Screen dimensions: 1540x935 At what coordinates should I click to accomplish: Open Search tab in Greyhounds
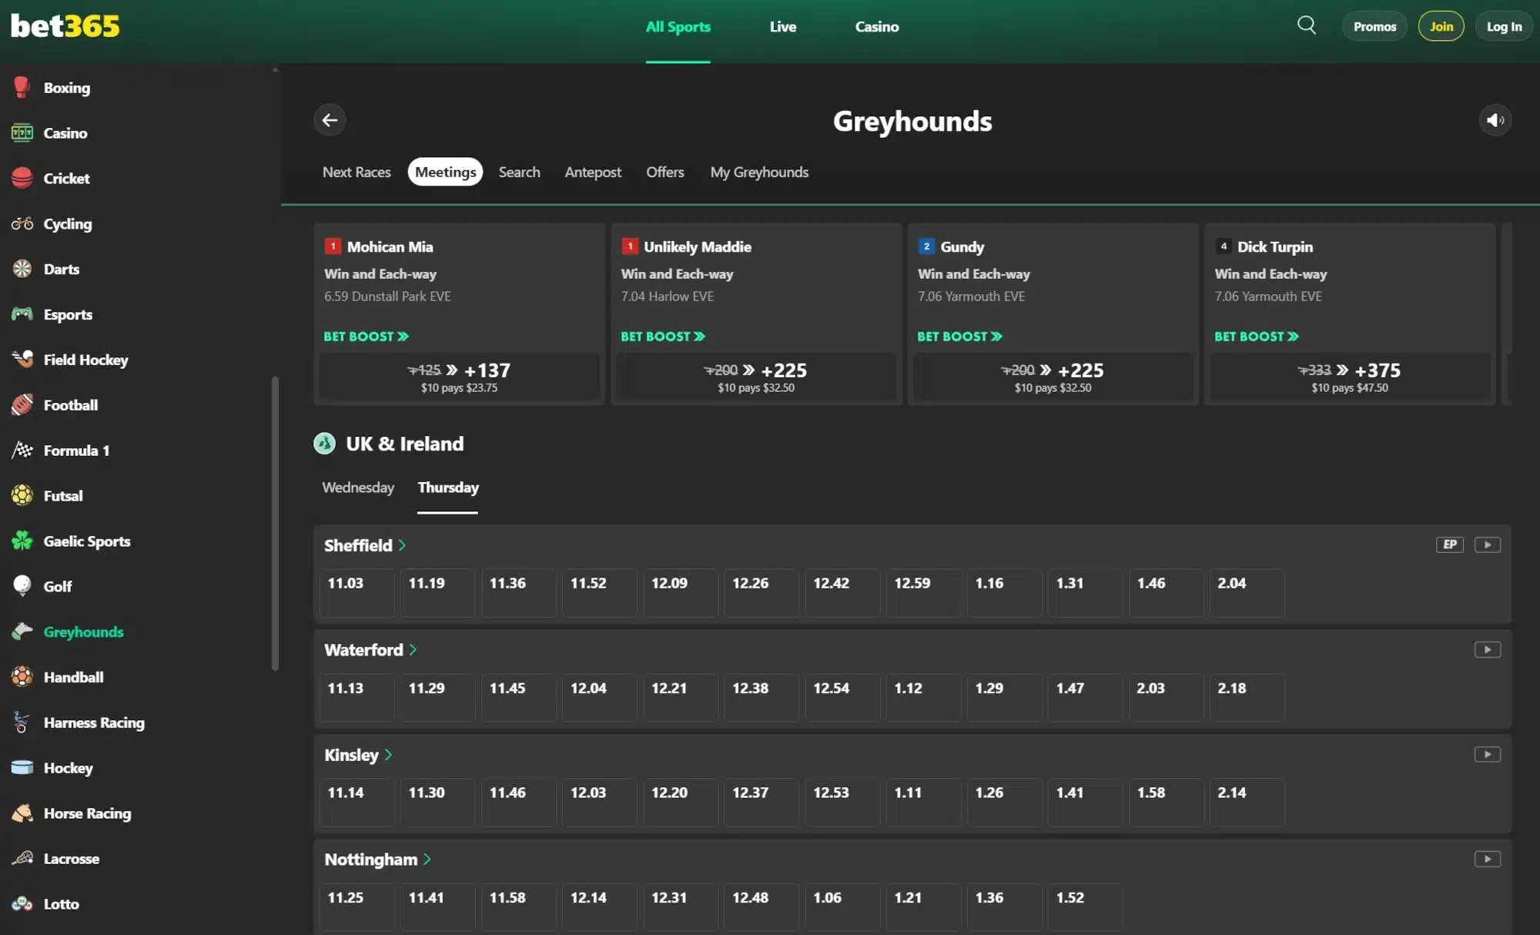pos(519,172)
